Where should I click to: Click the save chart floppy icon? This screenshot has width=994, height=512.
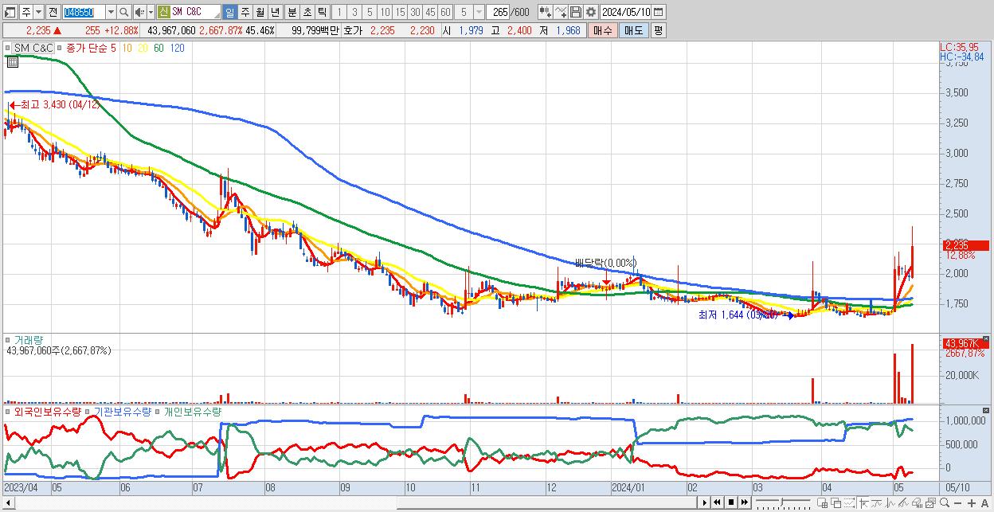[x=576, y=12]
